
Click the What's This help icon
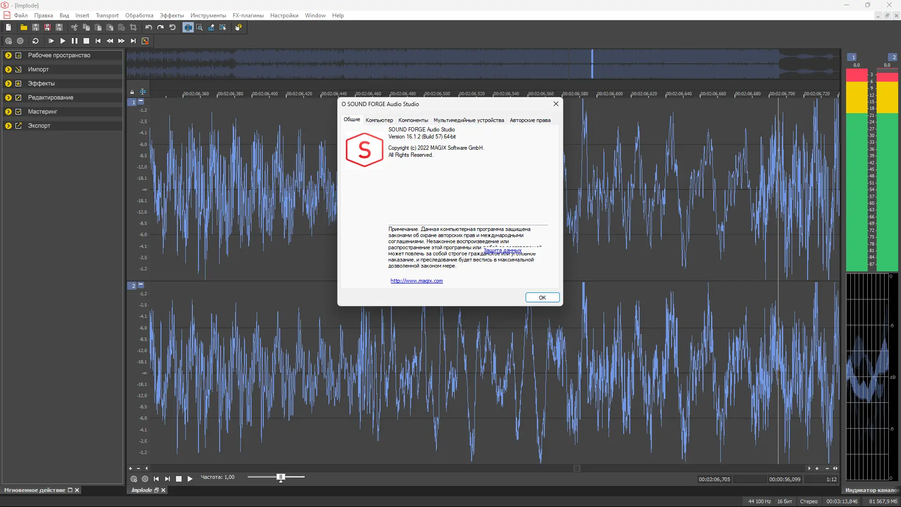(x=238, y=28)
